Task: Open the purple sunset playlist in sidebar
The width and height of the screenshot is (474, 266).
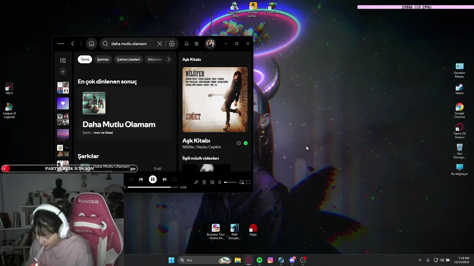Action: pos(63,135)
